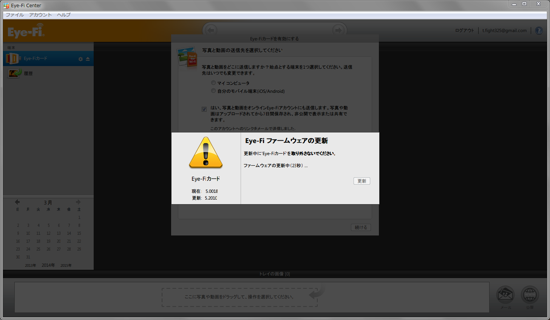Click the ログアウト link
This screenshot has width=550, height=320.
(x=464, y=31)
